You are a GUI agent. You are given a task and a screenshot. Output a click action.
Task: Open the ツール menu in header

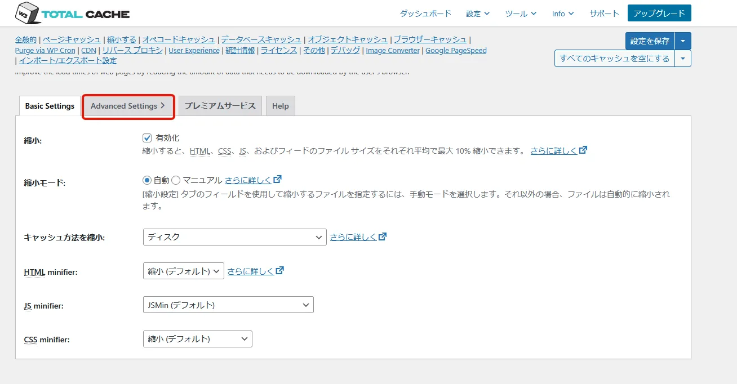(x=521, y=14)
